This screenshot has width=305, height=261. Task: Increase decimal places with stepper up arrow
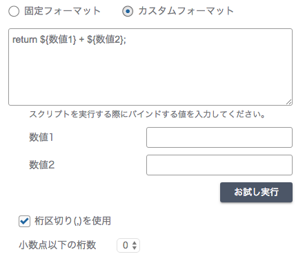135,242
